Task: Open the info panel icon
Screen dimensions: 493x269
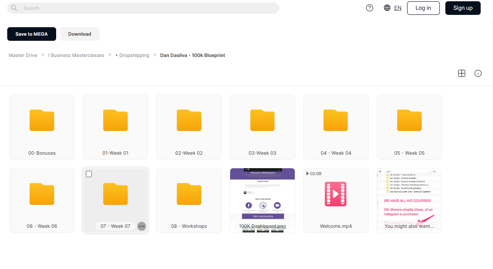Action: [478, 73]
